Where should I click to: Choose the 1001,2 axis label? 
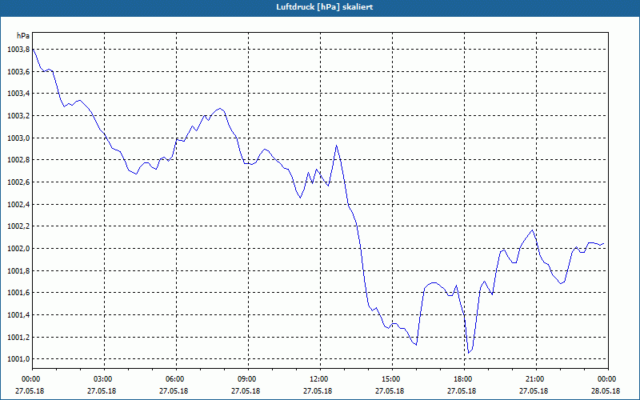pos(18,337)
